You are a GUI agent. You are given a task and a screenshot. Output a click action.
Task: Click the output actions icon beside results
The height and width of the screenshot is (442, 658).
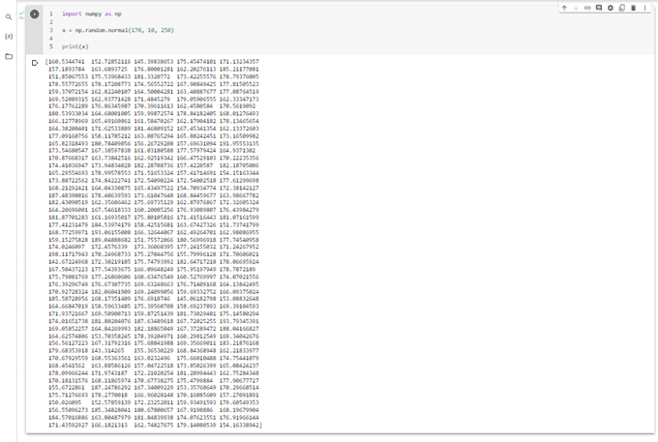[x=36, y=63]
